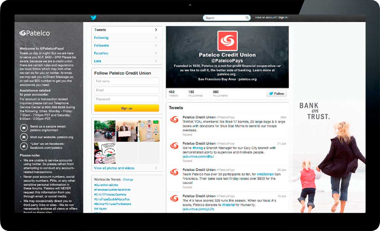This screenshot has width=380, height=231.
Task: Click the Full name field
Action: [x=127, y=81]
